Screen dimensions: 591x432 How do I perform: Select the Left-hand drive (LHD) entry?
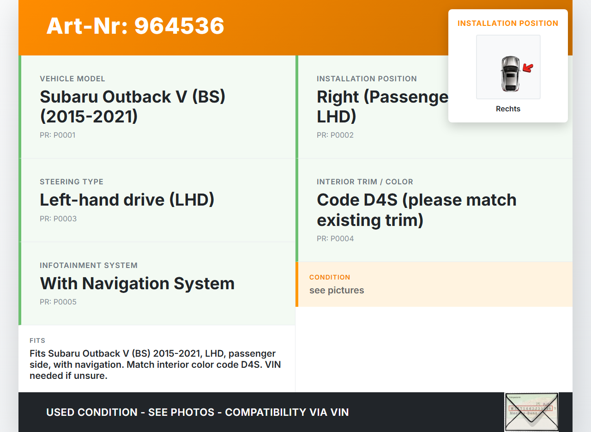[x=127, y=200]
